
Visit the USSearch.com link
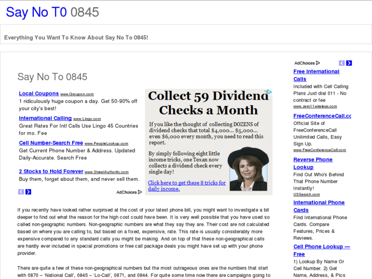[307, 195]
